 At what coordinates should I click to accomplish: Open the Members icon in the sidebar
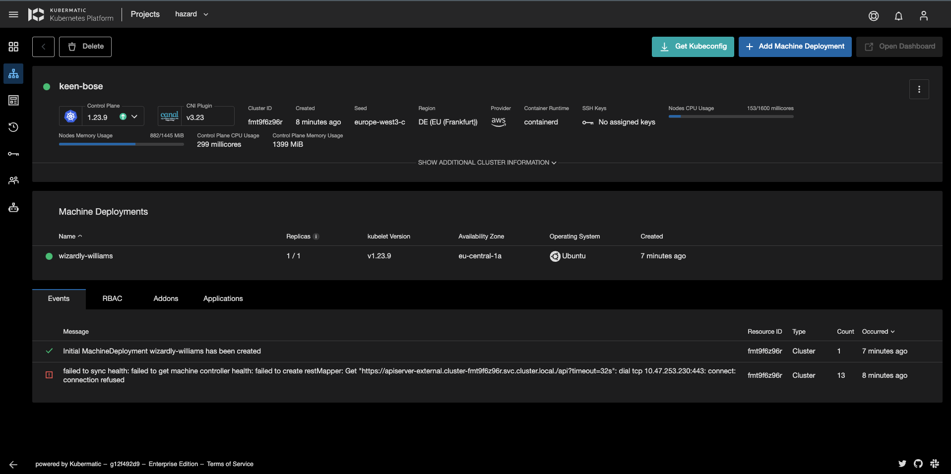click(13, 180)
